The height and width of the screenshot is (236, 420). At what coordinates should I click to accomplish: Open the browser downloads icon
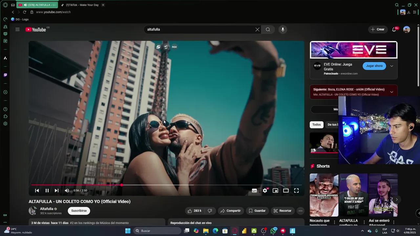click(409, 12)
